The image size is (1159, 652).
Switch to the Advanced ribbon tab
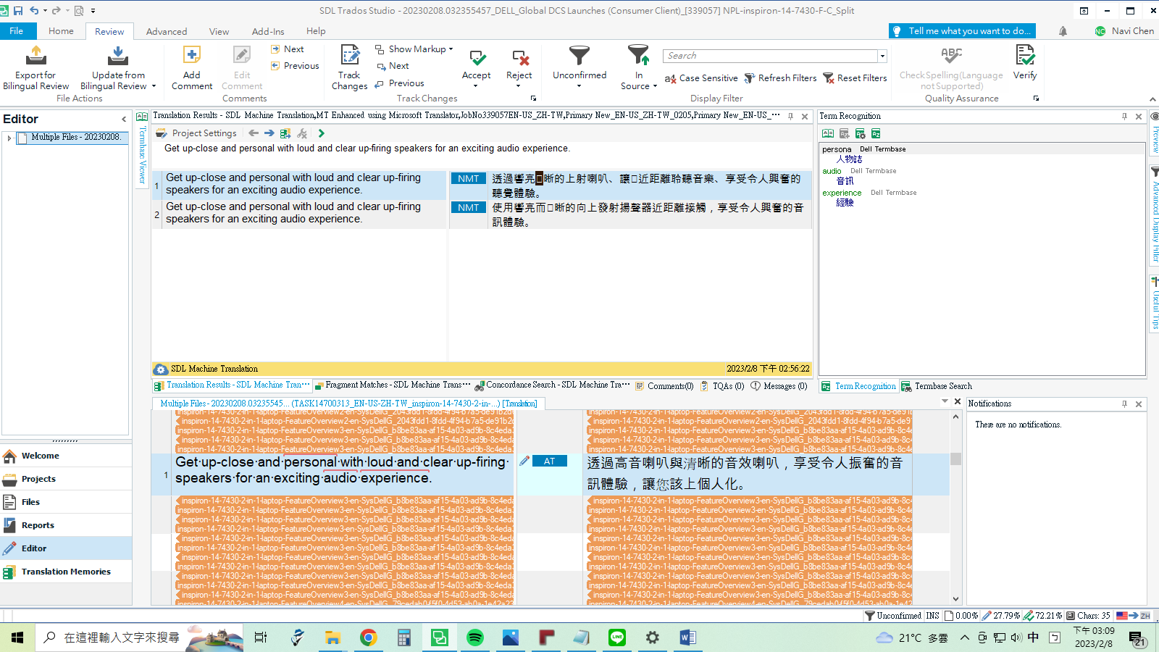[x=167, y=31]
